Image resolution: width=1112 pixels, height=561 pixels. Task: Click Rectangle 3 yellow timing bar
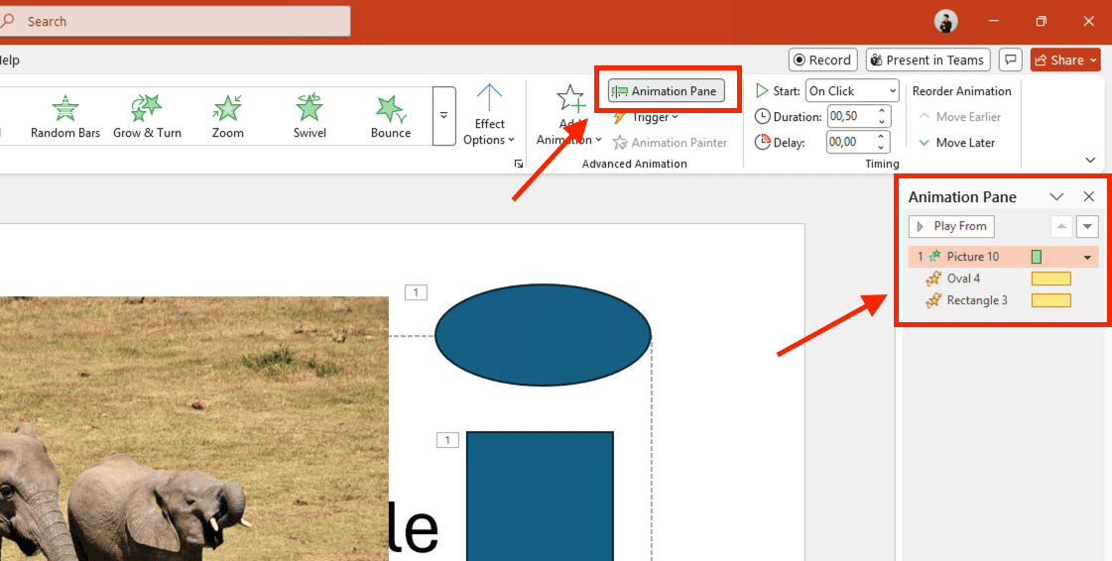[x=1051, y=300]
